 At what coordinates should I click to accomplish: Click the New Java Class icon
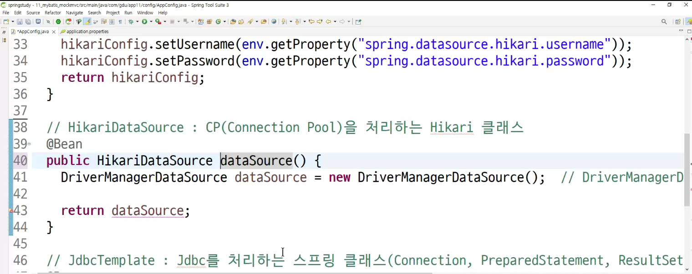click(x=218, y=21)
